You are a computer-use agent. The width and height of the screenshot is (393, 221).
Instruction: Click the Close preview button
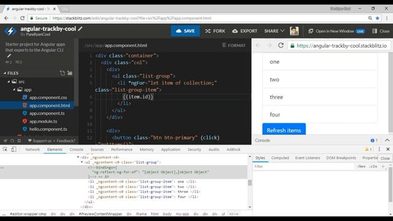pos(381,31)
